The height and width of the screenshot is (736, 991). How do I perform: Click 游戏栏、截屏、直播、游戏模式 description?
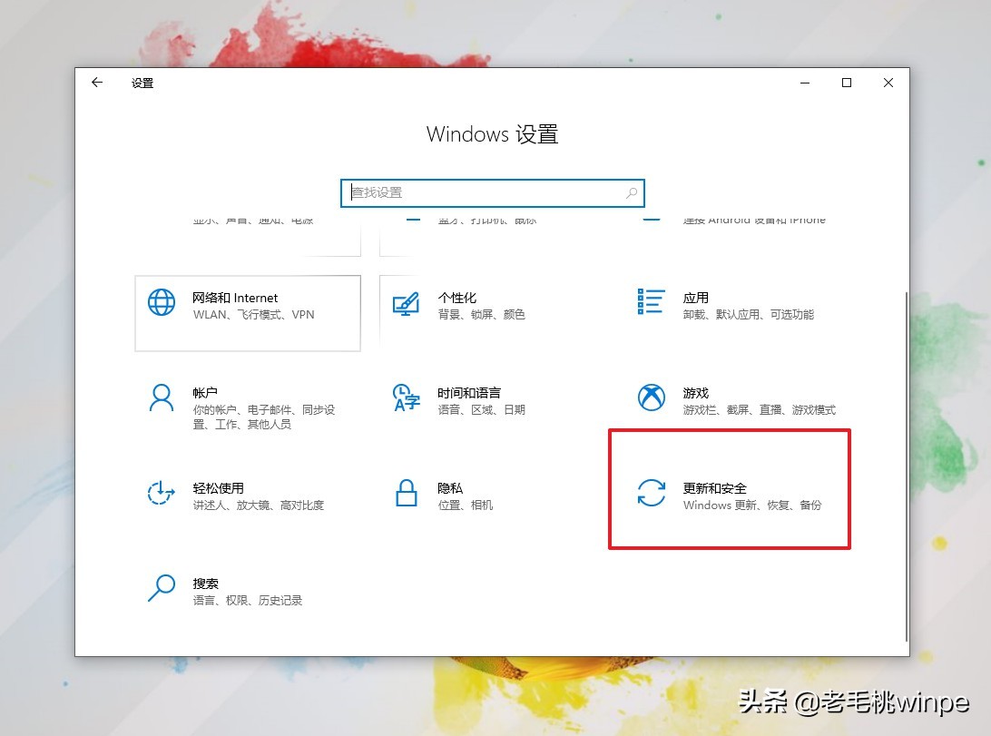tap(759, 410)
